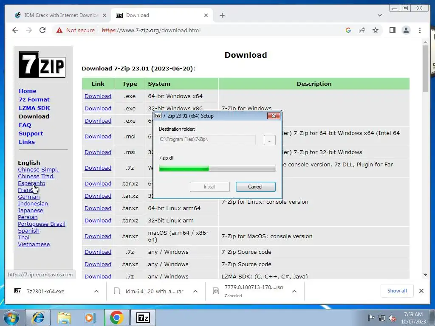Open the Windows Start button

click(11, 318)
